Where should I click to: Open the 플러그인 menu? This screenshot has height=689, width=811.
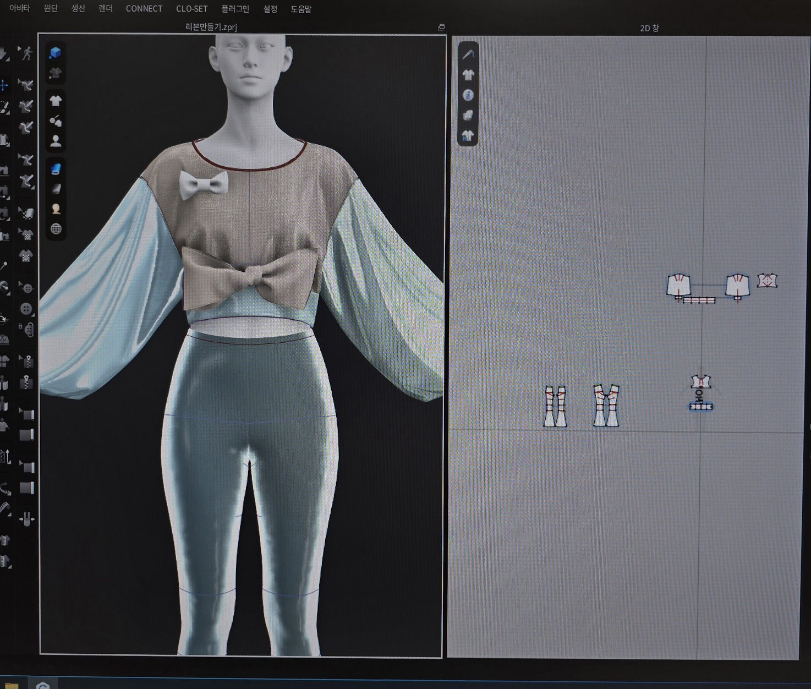tap(235, 9)
